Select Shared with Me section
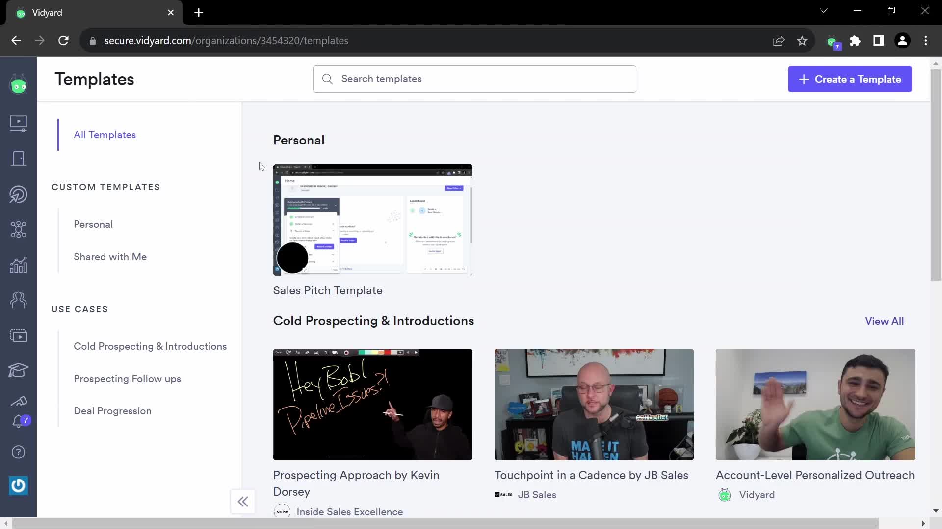The width and height of the screenshot is (942, 529). (110, 257)
